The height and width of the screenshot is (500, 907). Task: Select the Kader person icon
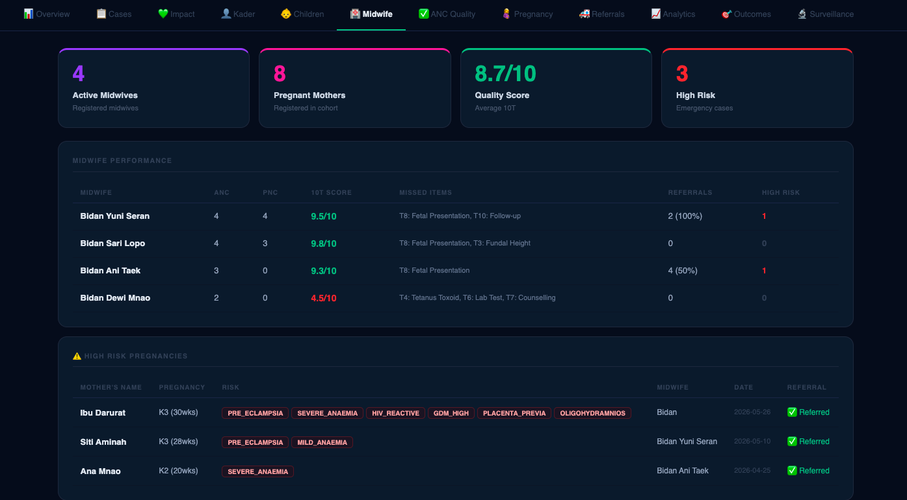coord(226,14)
